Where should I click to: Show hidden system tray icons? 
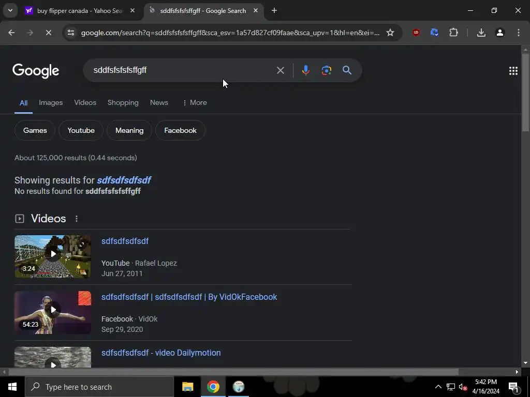pos(438,387)
